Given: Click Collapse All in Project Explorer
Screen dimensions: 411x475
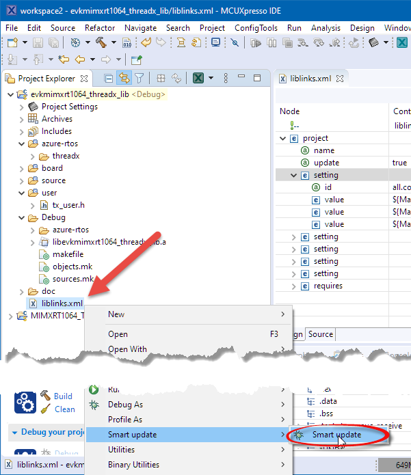Looking at the screenshot, I should [108, 78].
